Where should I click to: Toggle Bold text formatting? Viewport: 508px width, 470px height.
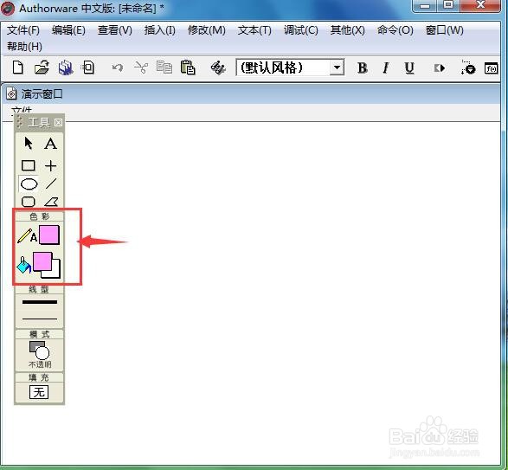[363, 68]
